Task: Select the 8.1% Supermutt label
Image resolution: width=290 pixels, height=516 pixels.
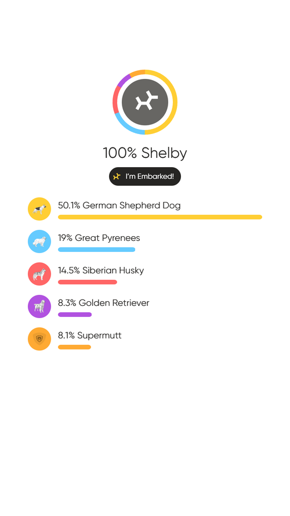Action: pos(90,335)
